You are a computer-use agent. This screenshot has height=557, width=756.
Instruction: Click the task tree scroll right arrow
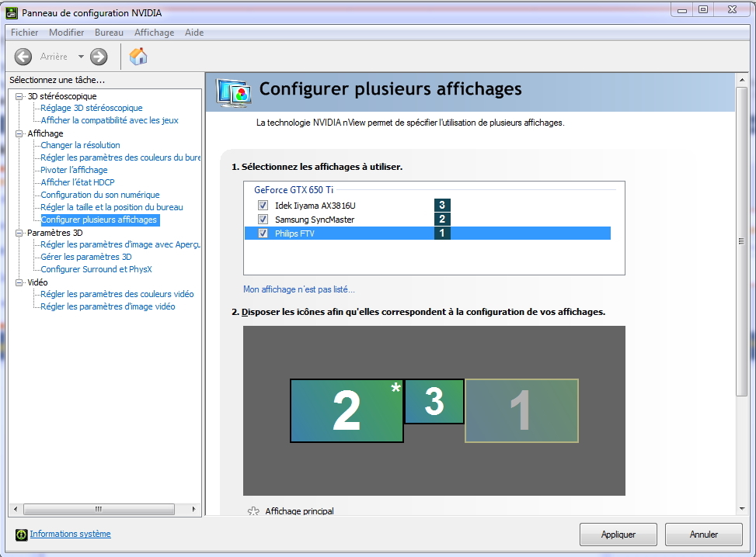pyautogui.click(x=193, y=509)
